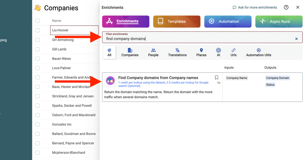Check the Ballard, Goodman and Boone checkbox
The height and width of the screenshot is (160, 305).
tap(38, 134)
